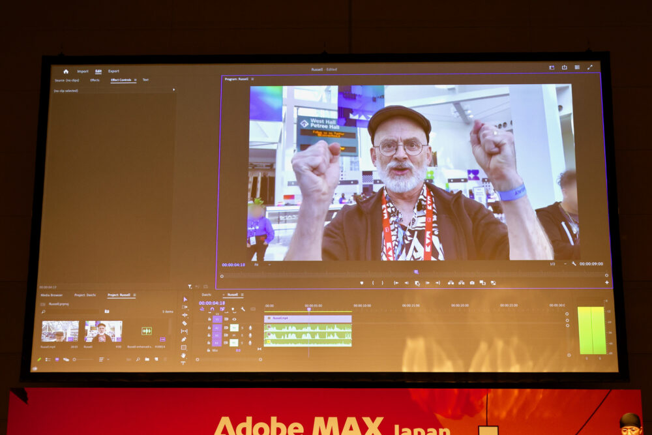This screenshot has height=435, width=652.
Task: Select the Hand tool in the toolbar
Action: point(184,355)
